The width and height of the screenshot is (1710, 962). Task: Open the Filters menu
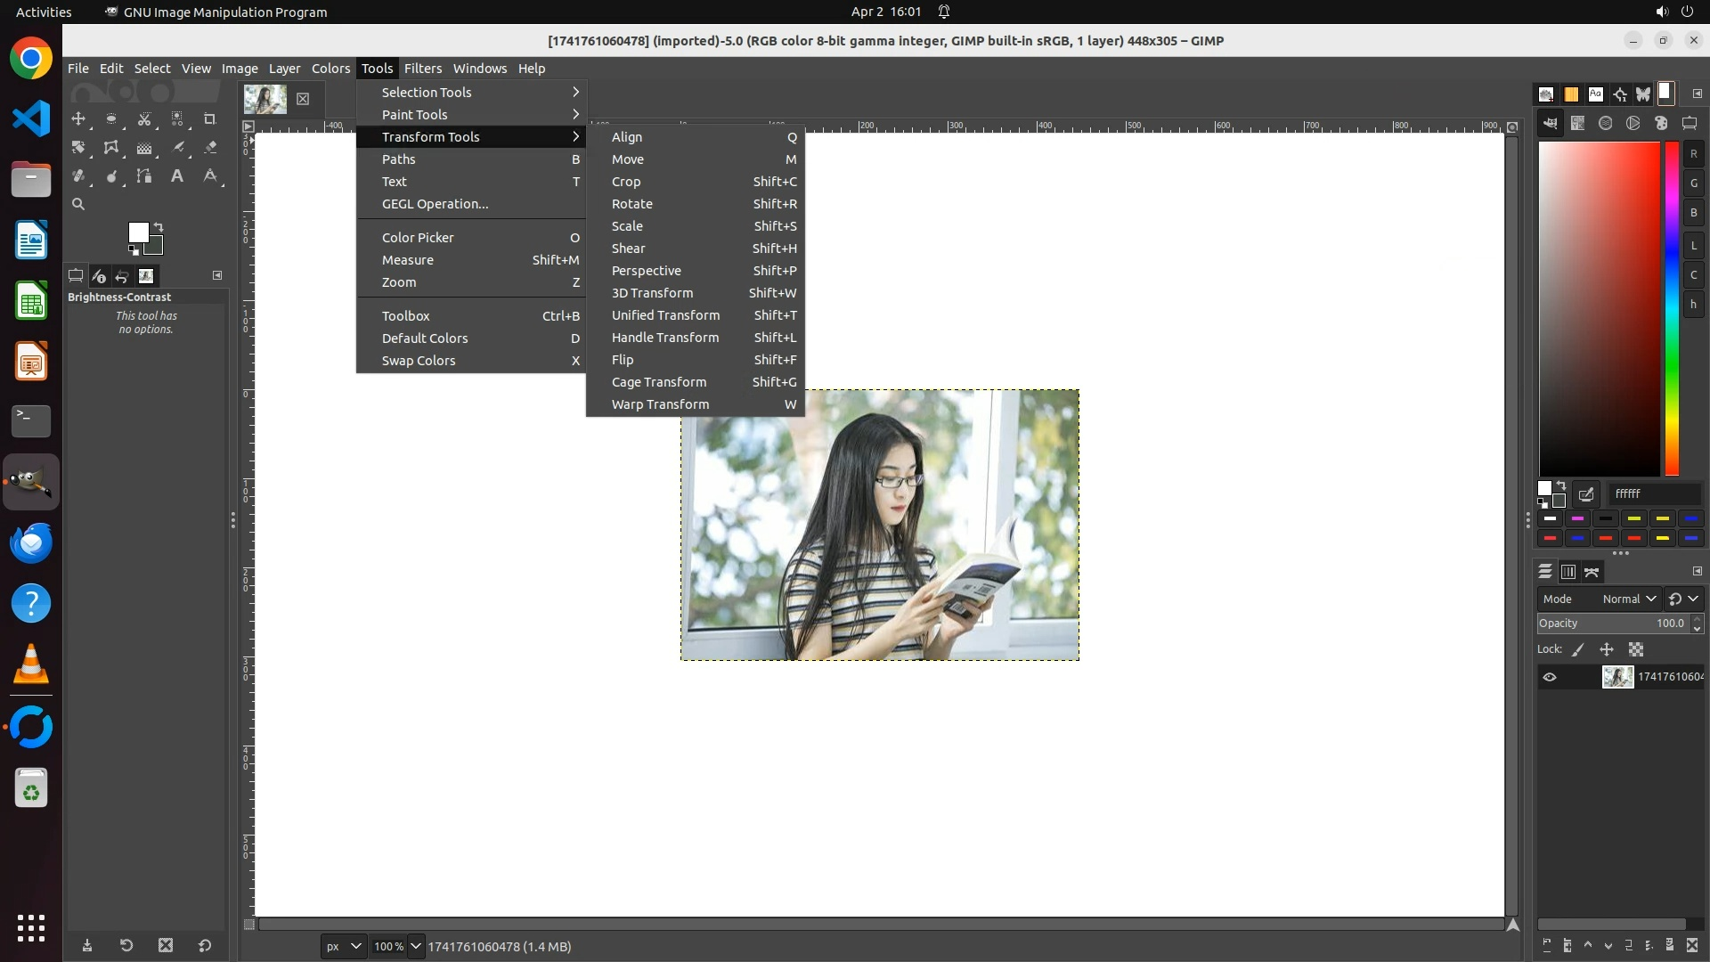coord(422,69)
